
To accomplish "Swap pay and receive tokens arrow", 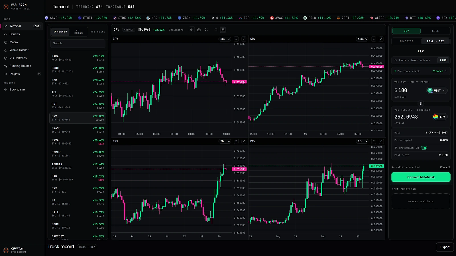I will (x=421, y=104).
